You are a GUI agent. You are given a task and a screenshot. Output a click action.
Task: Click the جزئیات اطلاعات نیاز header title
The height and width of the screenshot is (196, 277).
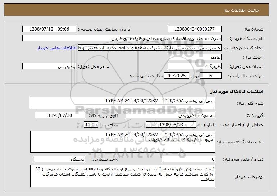[x=241, y=10]
